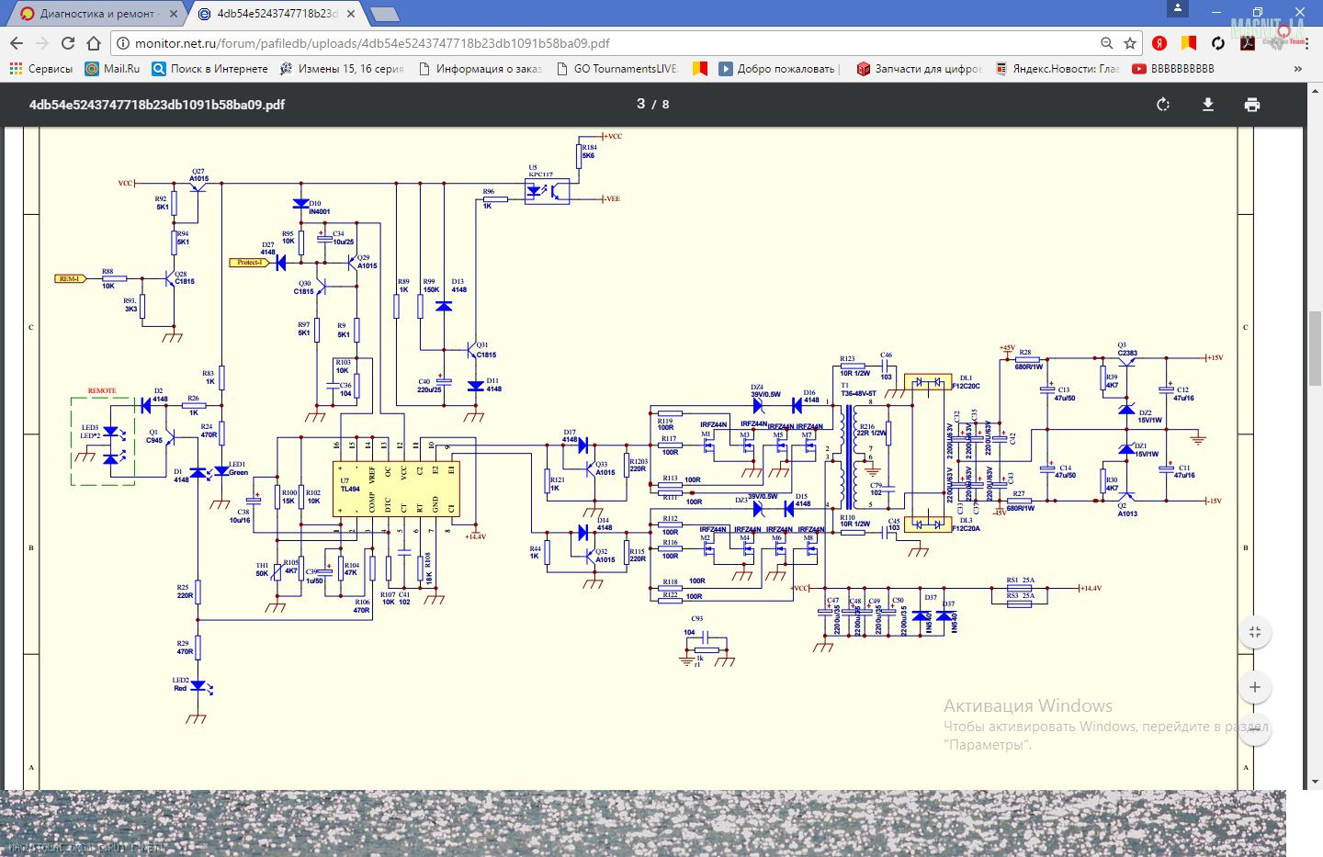Rotate the PDF document
This screenshot has height=857, width=1323.
(x=1163, y=105)
